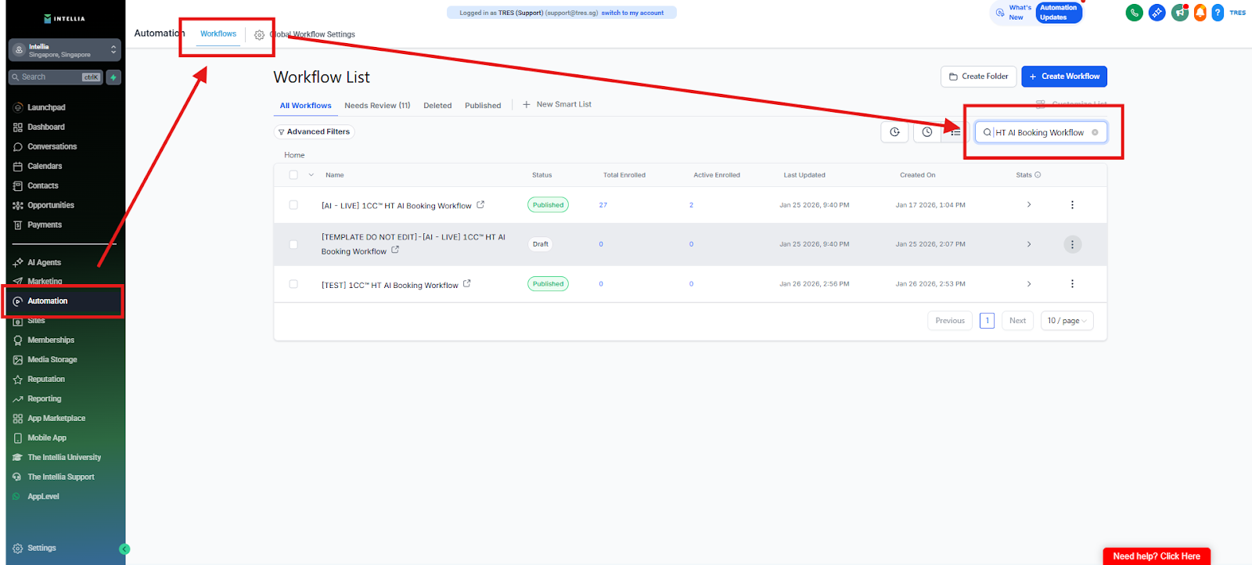1252x565 pixels.
Task: Expand stats for the [TEST] workflow
Action: click(x=1029, y=284)
